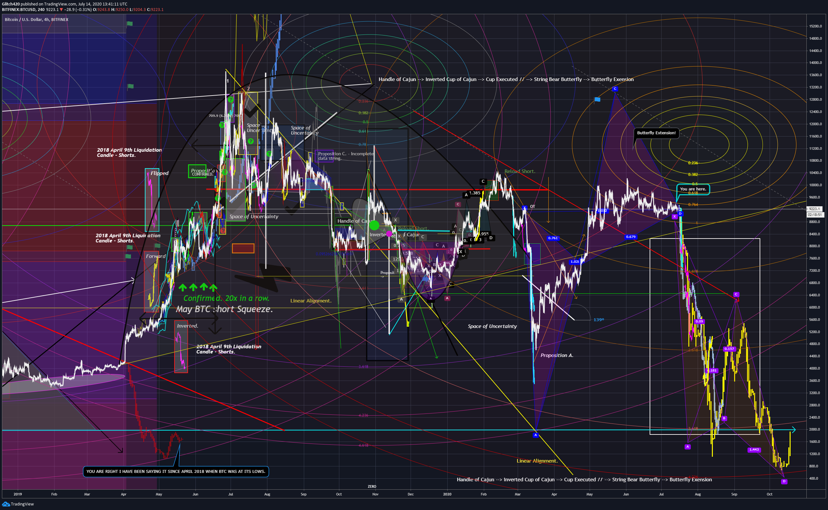Click the Bitcoin / U.S. Dollar, 4h, BITFINEX title
The image size is (828, 510).
[36, 20]
